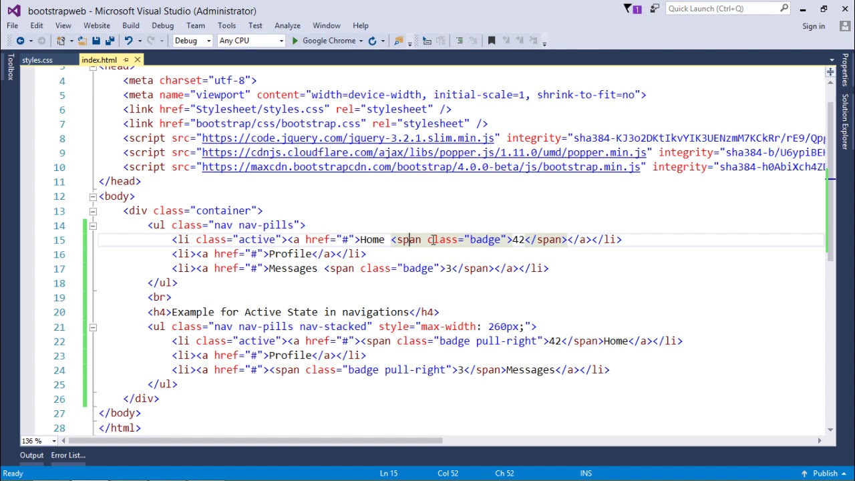Open the Test menu
The width and height of the screenshot is (855, 481).
(256, 25)
